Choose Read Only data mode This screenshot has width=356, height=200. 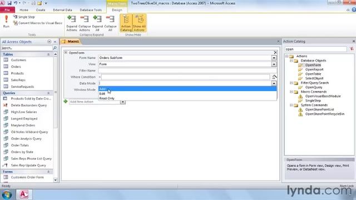tap(187, 98)
